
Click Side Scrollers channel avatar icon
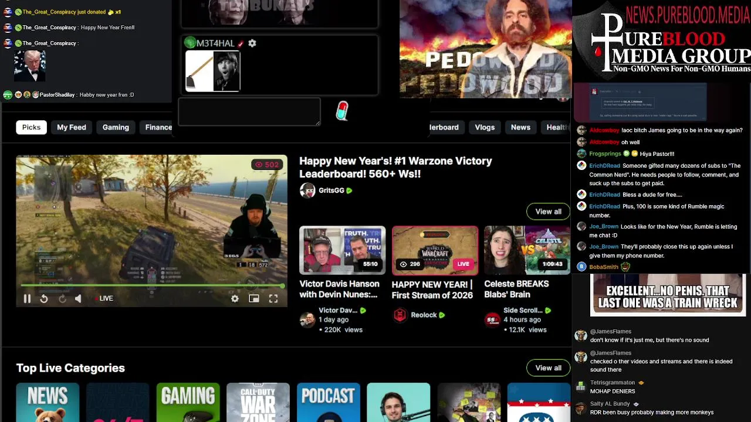[x=492, y=319]
